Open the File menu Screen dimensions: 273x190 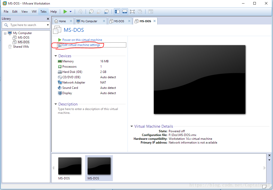tap(6, 12)
